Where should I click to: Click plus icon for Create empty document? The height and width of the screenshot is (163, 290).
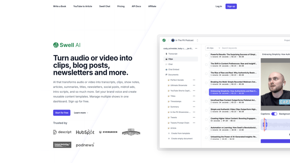click(169, 138)
